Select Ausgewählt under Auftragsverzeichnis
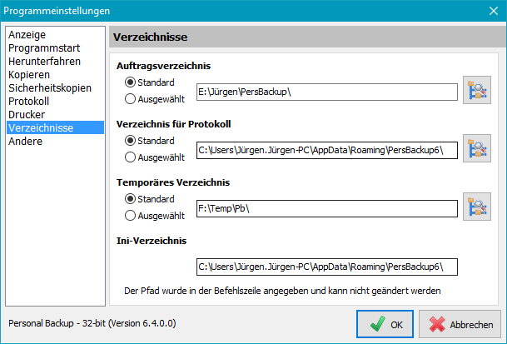507x344 pixels. tap(155, 99)
